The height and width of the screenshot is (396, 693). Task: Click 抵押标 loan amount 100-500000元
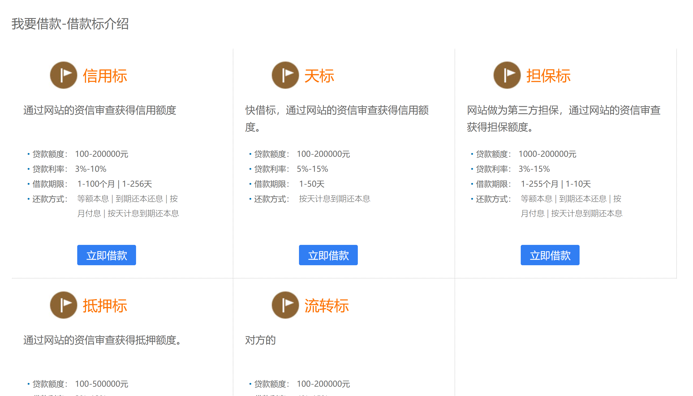coord(102,384)
